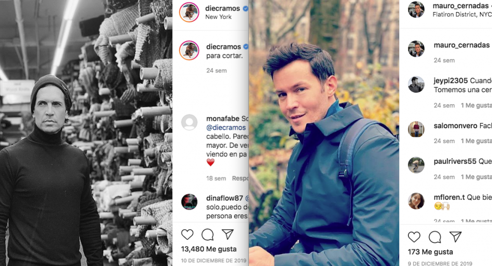Open monafabe commenter profile
The width and height of the screenshot is (492, 266).
[x=223, y=119]
